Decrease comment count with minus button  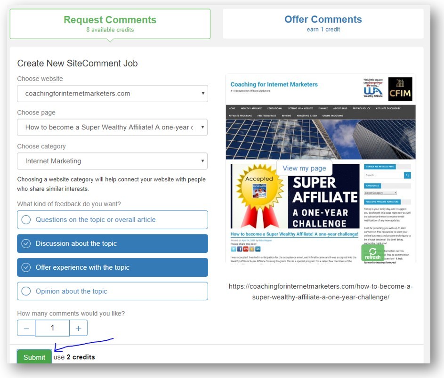tap(26, 328)
